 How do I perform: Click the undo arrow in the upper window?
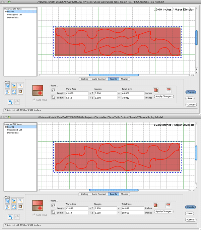10,102
